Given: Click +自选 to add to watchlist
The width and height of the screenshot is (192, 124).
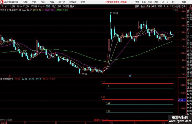Looking at the screenshot, I should point(178,6).
